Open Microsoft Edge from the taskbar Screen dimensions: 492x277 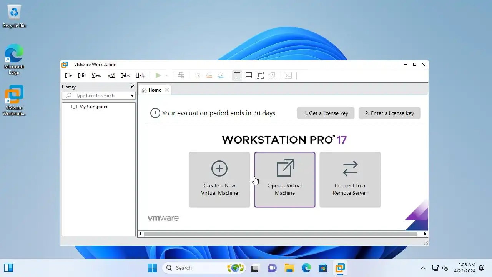pyautogui.click(x=306, y=268)
